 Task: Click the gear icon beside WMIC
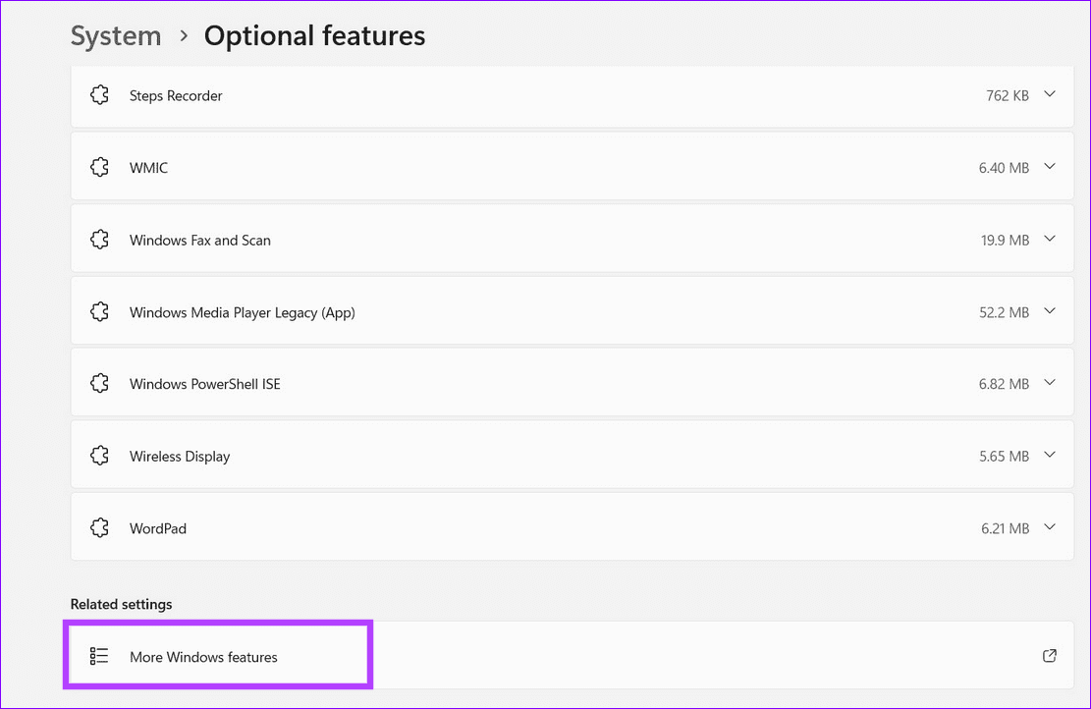(99, 167)
